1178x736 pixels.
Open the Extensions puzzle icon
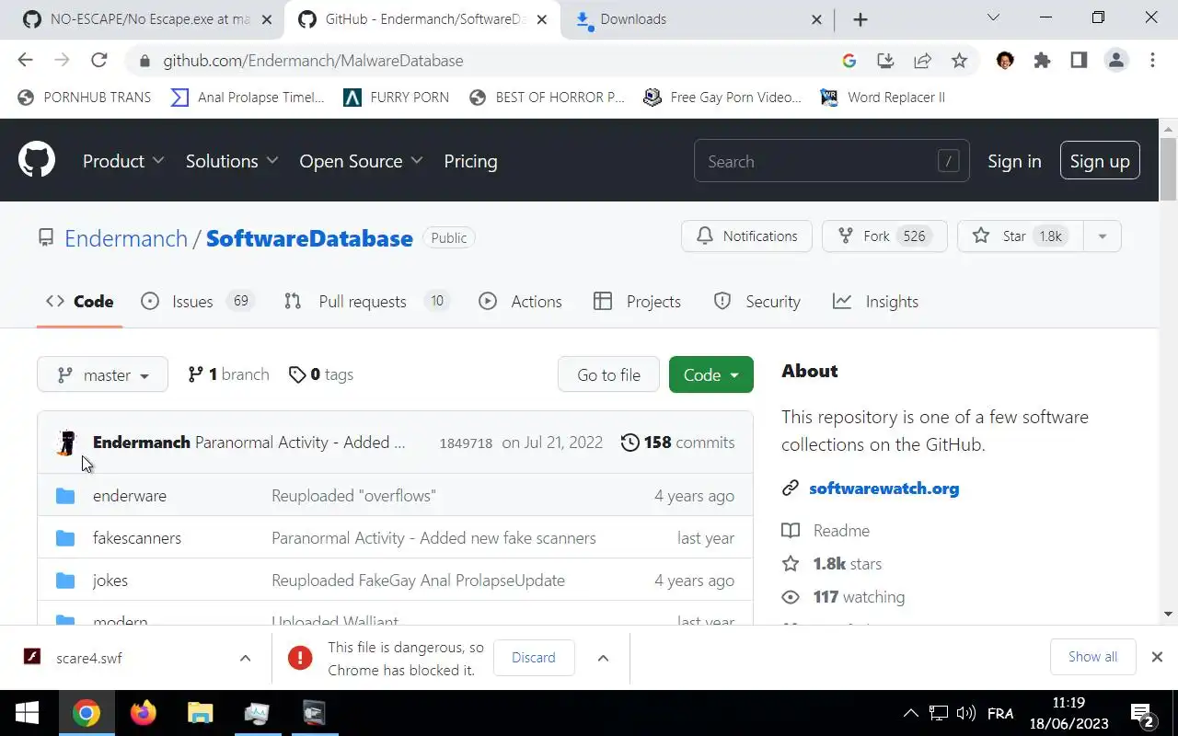pyautogui.click(x=1042, y=61)
